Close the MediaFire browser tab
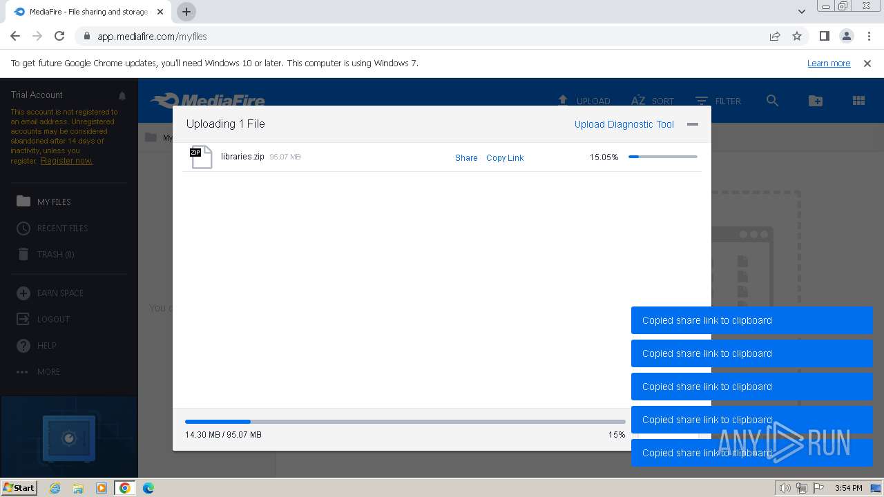884x497 pixels. click(160, 12)
